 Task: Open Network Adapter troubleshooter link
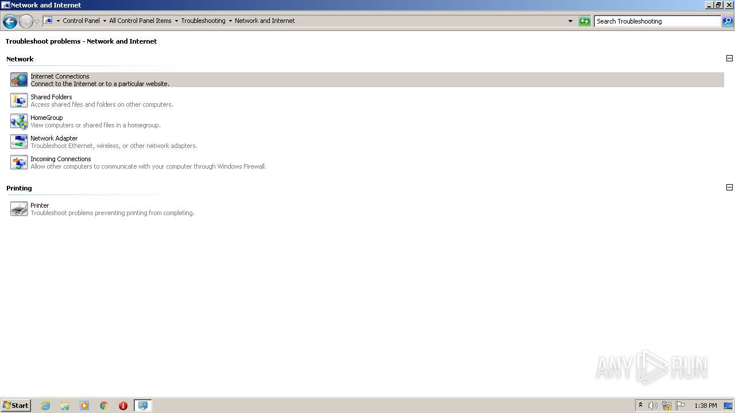click(54, 138)
